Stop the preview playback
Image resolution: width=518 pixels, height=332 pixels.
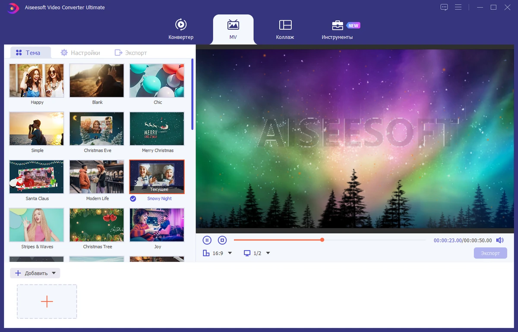click(222, 240)
